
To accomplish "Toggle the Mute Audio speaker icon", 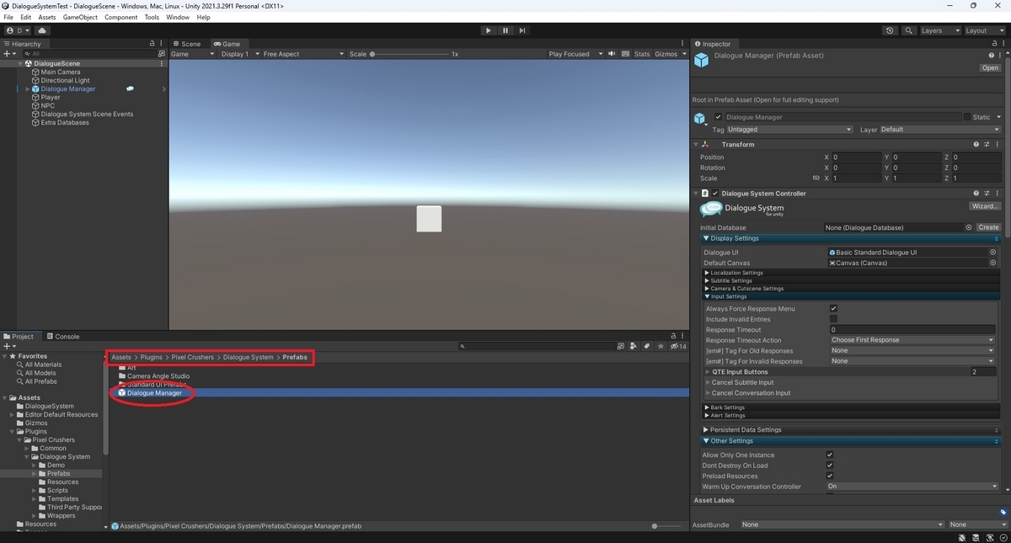I will [x=612, y=54].
